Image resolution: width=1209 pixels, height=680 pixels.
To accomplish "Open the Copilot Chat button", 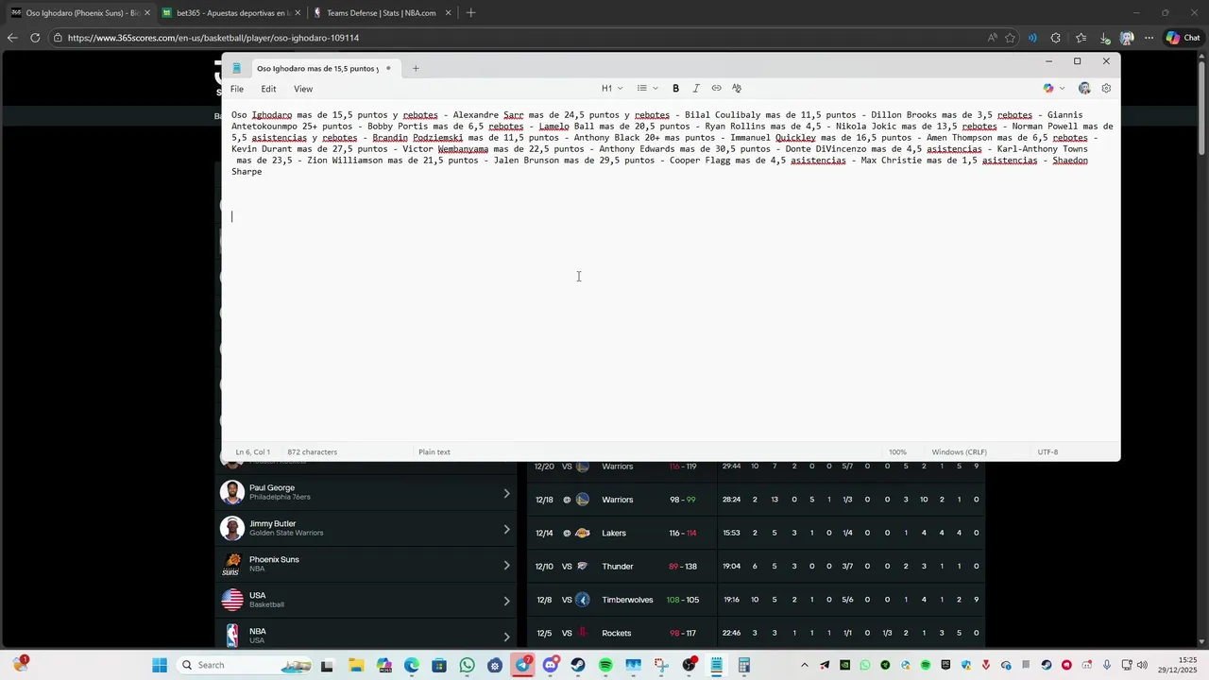I will click(1183, 38).
